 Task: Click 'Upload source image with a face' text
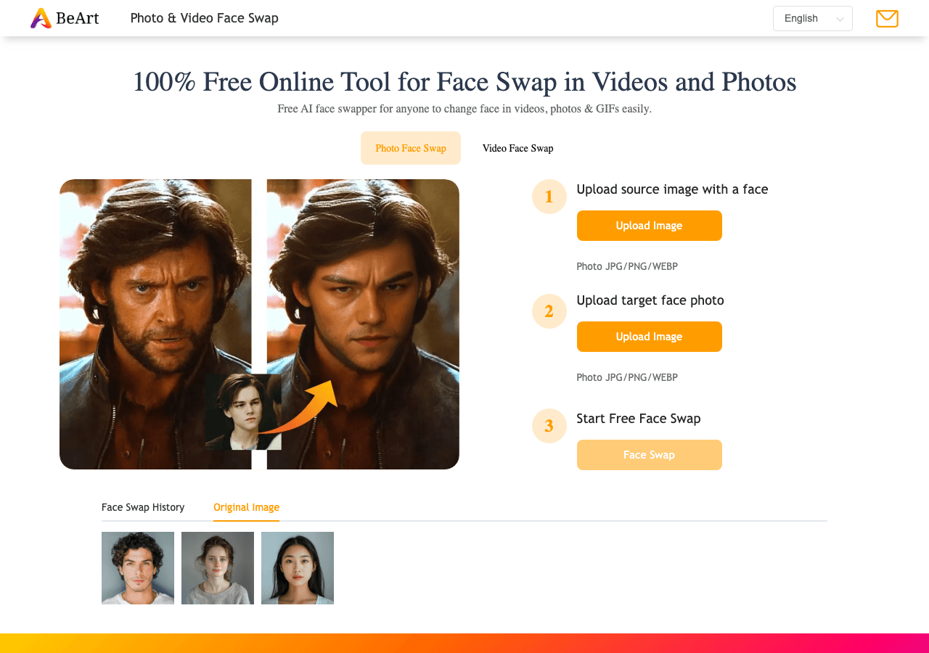point(672,189)
